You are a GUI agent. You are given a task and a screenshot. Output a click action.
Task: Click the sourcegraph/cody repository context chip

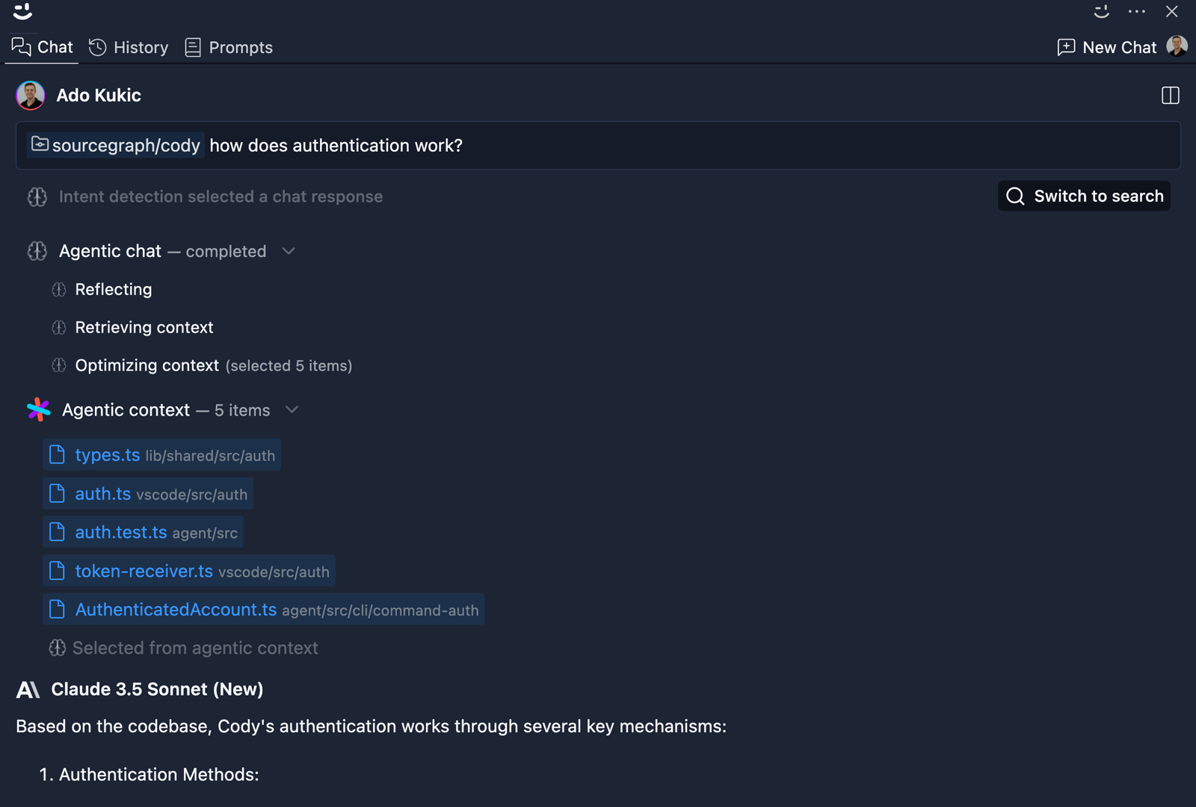pos(116,145)
